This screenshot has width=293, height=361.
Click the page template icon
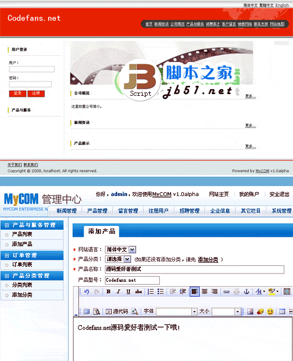(87, 312)
